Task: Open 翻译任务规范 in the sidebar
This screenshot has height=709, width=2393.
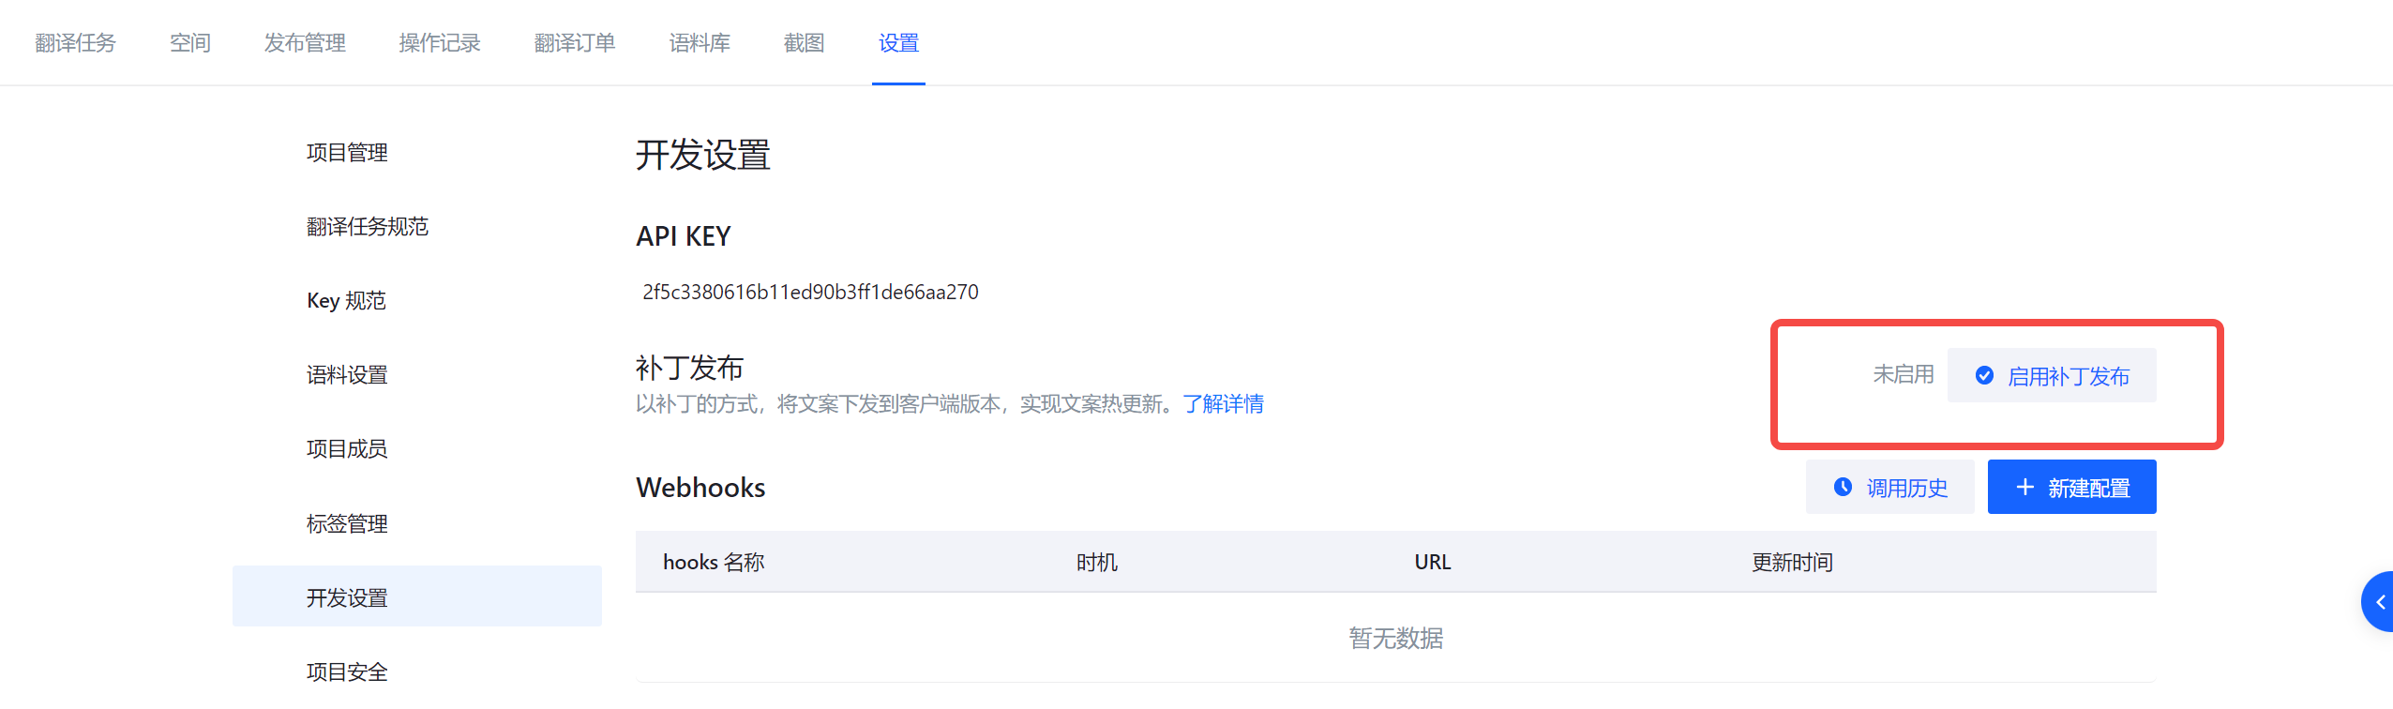Action: click(x=367, y=227)
